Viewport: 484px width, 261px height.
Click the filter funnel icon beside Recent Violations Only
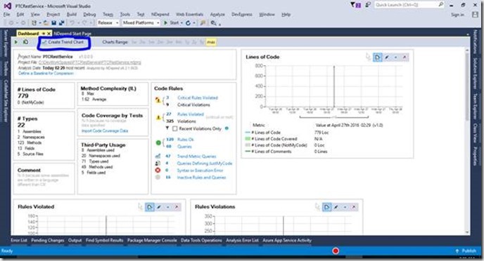click(167, 128)
